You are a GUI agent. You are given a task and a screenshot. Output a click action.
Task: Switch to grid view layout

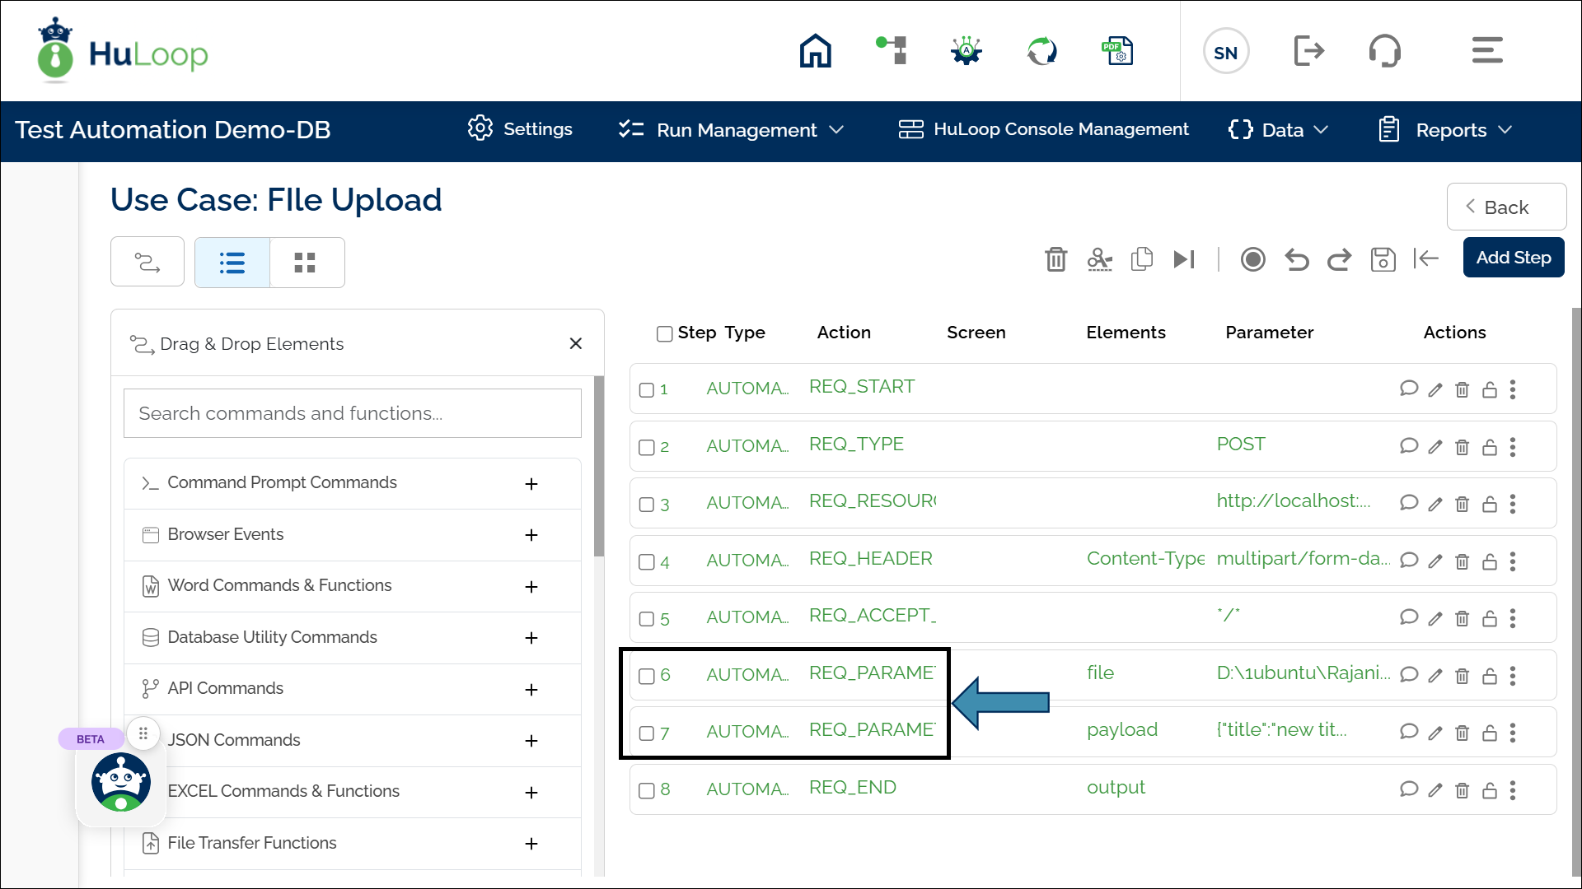click(x=305, y=263)
